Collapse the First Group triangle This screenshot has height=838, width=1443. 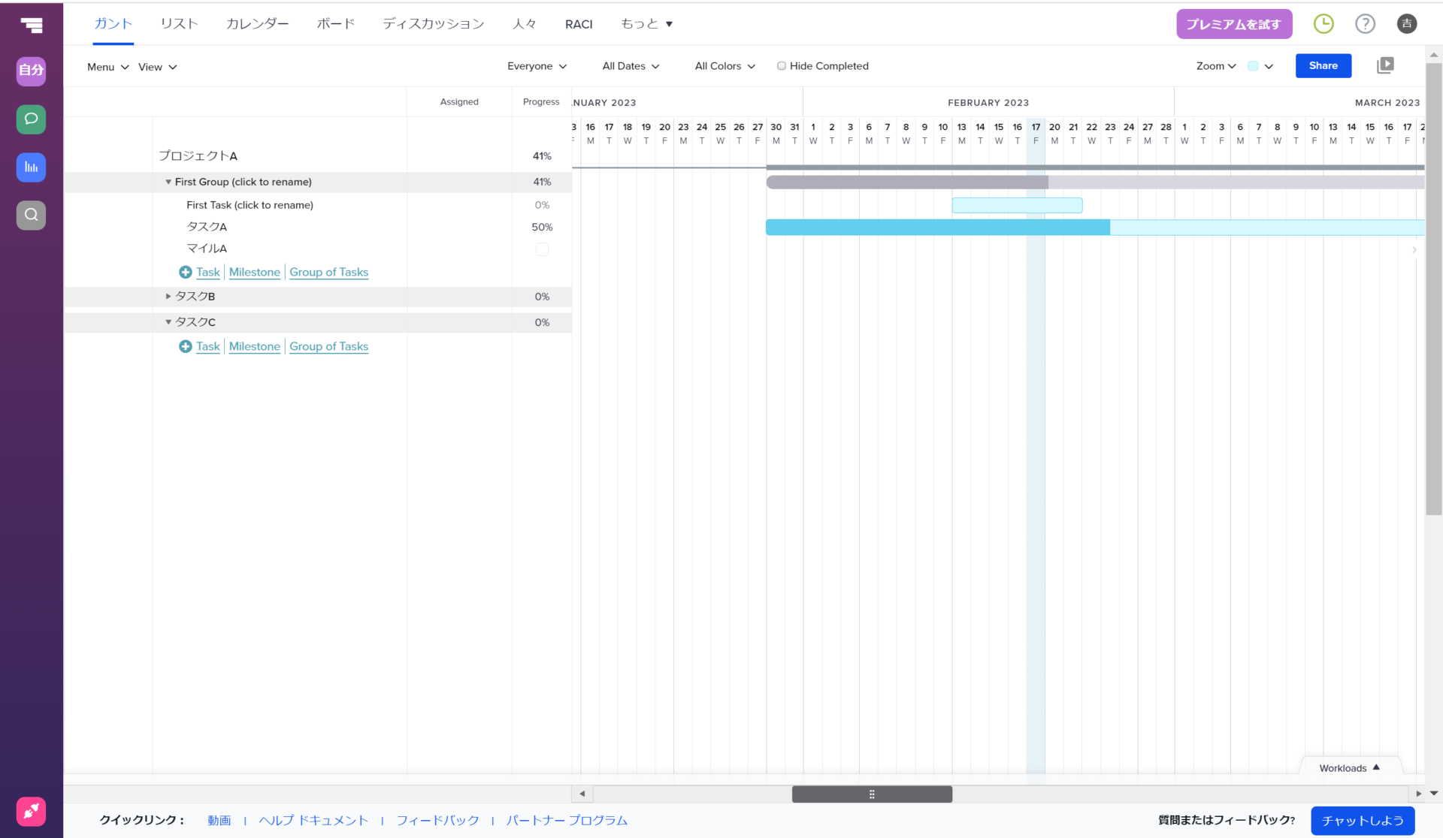point(168,182)
